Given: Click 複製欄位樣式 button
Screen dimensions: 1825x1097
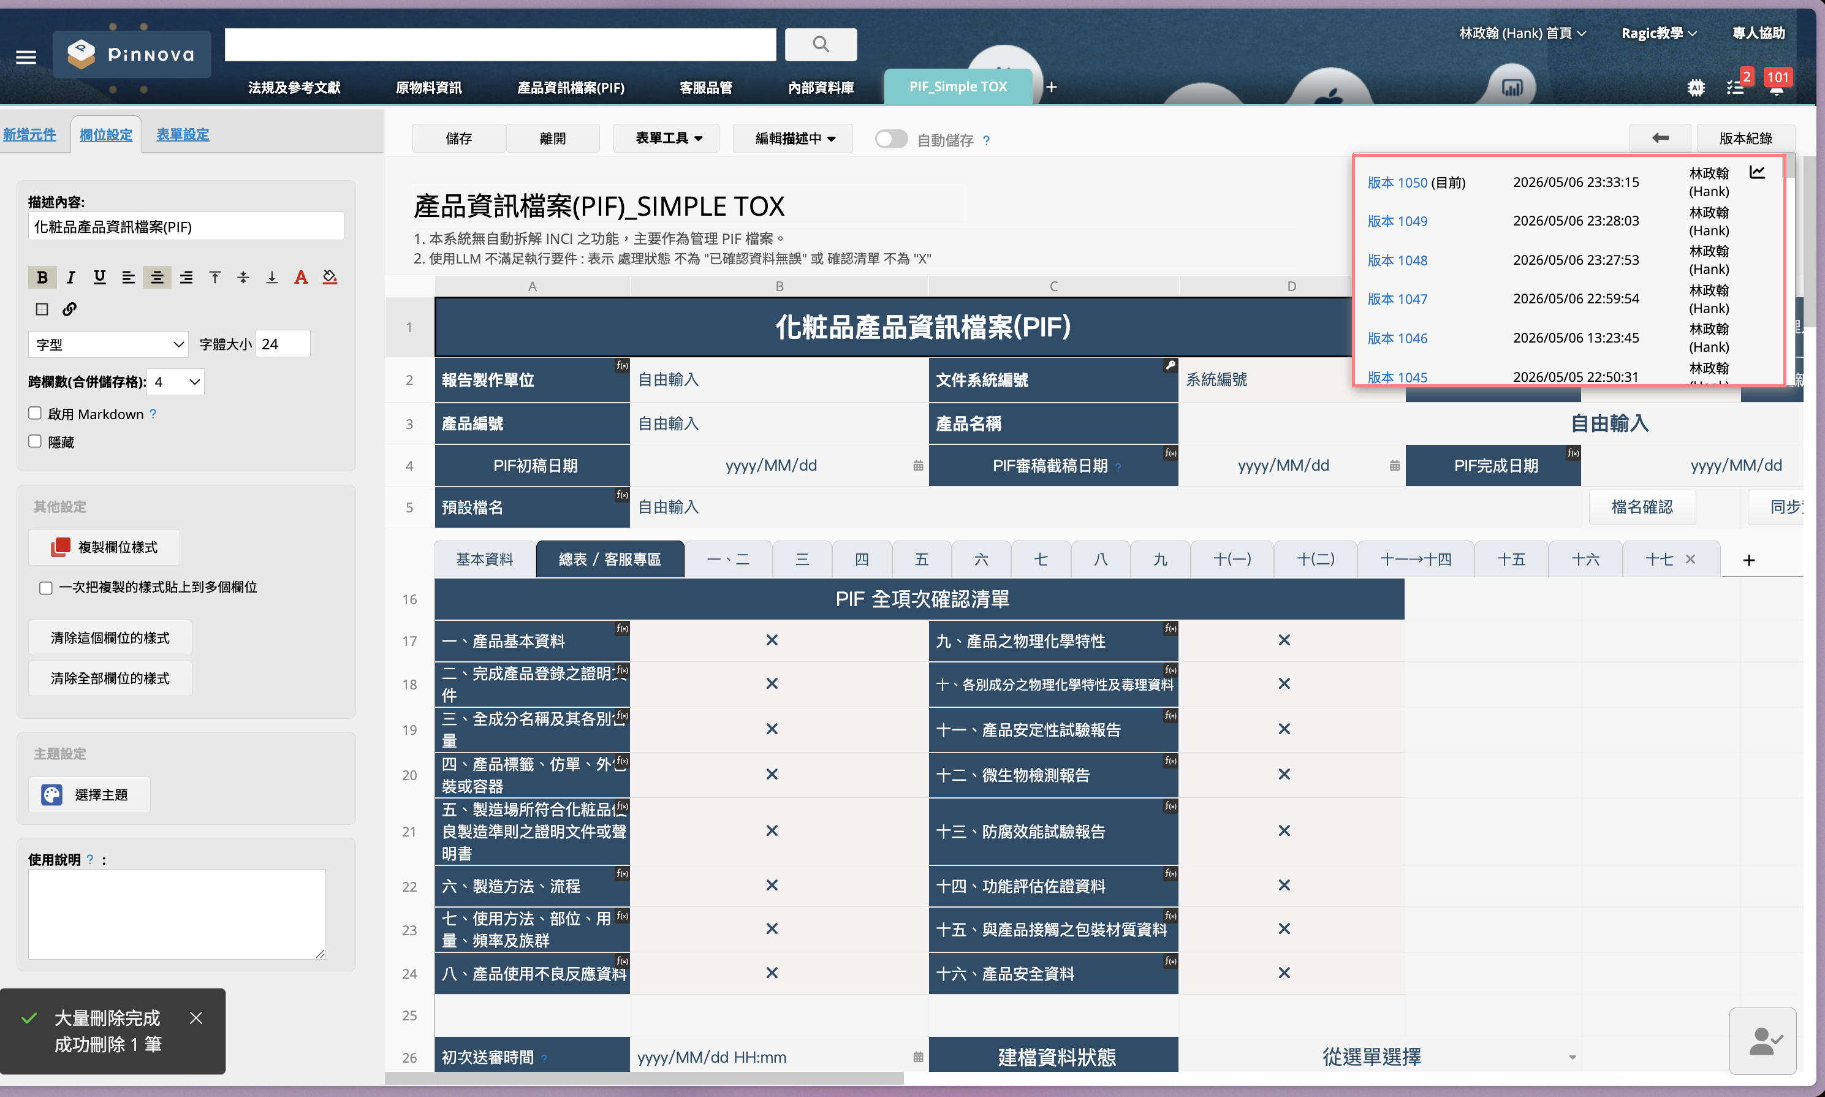Looking at the screenshot, I should click(104, 547).
